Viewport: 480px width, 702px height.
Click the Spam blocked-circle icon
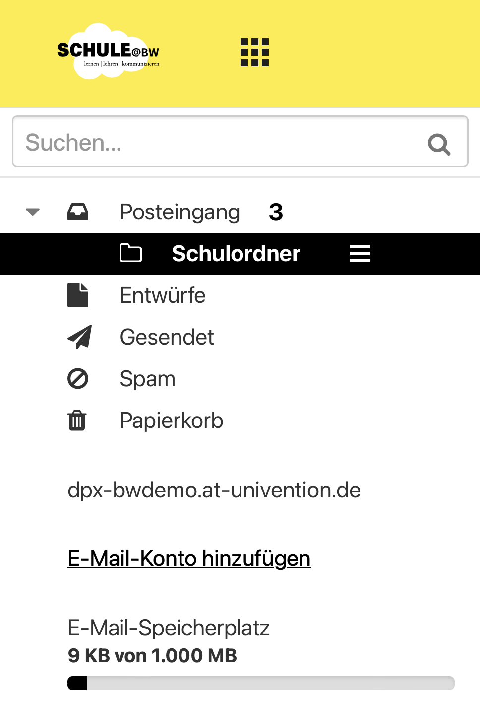pos(78,379)
